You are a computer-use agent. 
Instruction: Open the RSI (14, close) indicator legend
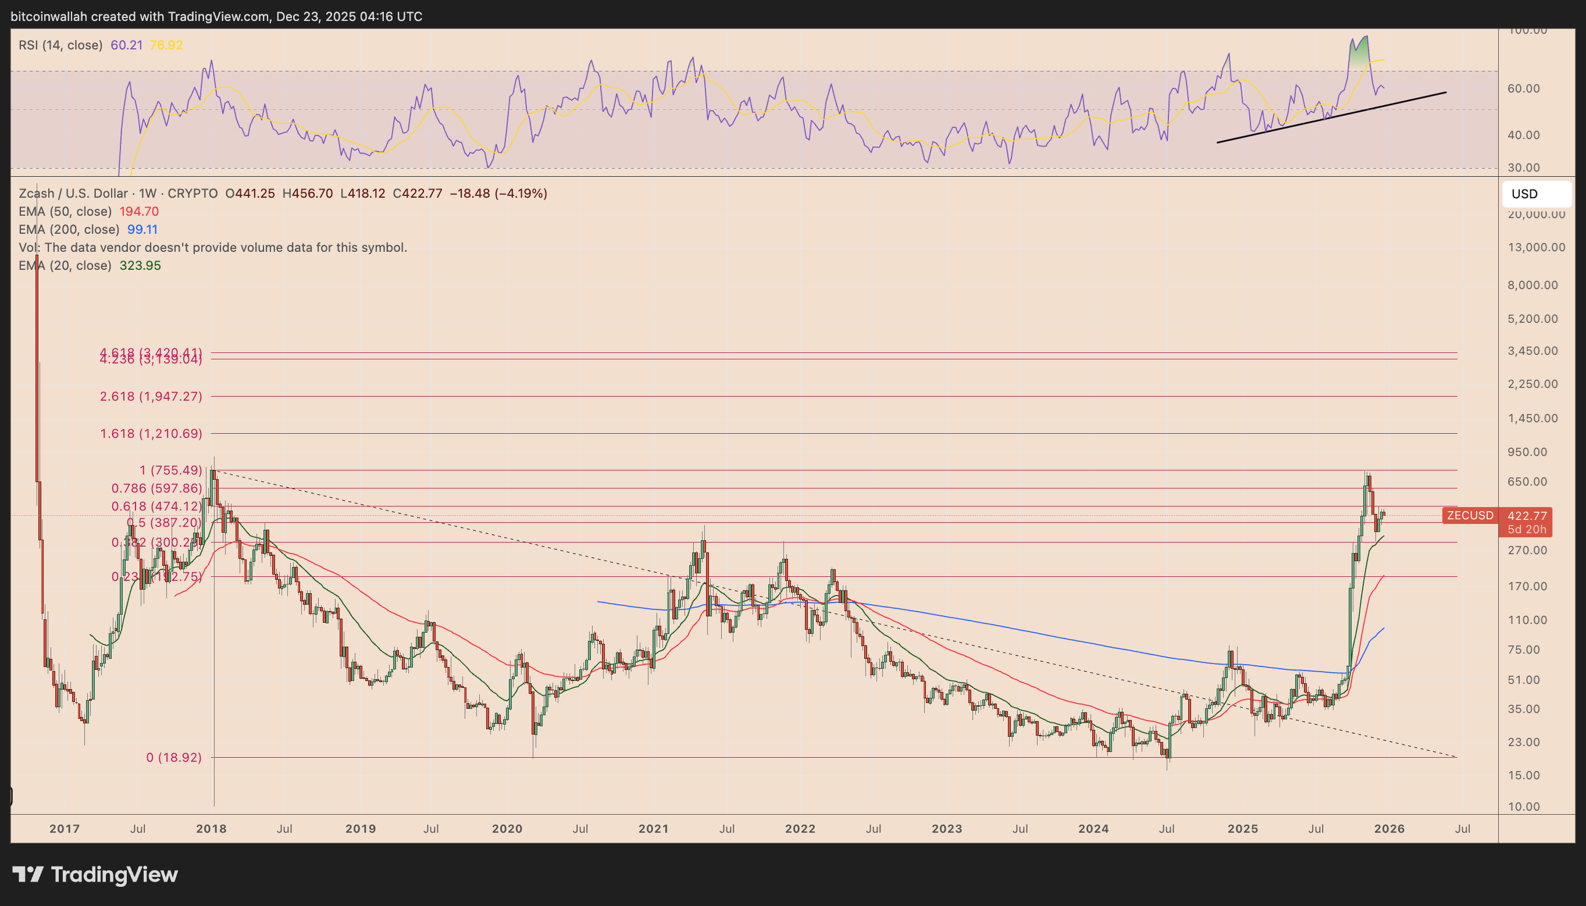tap(60, 45)
